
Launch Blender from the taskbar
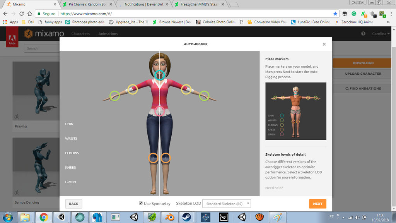coord(169,217)
